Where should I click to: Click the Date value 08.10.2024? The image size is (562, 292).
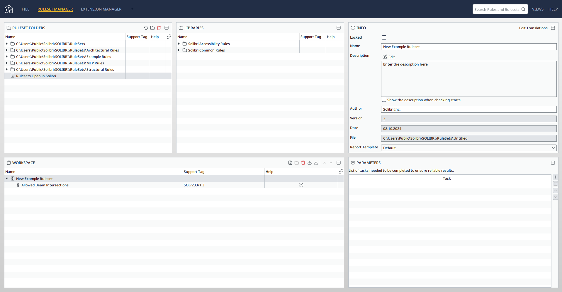click(469, 128)
